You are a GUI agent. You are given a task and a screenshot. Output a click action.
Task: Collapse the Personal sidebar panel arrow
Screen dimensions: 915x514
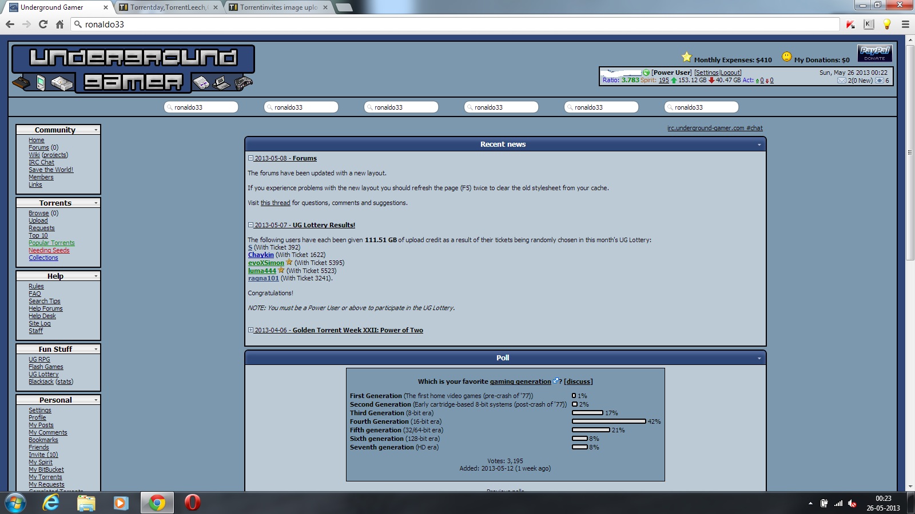coord(96,400)
